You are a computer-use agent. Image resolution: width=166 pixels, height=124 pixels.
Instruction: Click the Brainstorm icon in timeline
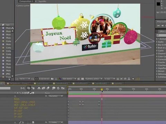coord(54,88)
